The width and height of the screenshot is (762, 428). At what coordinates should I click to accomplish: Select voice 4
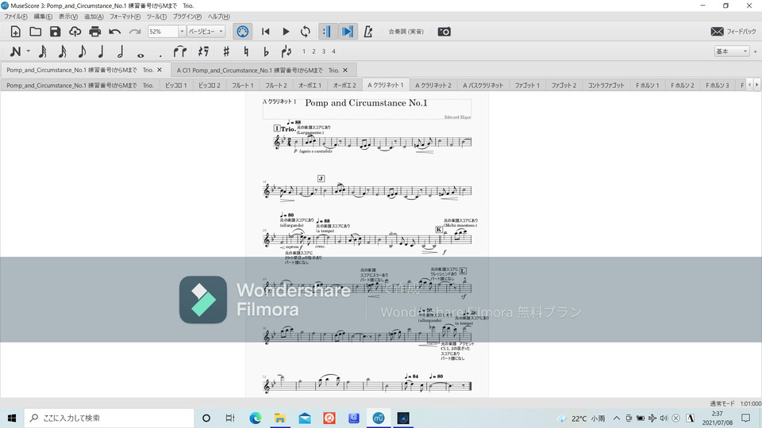[x=333, y=52]
